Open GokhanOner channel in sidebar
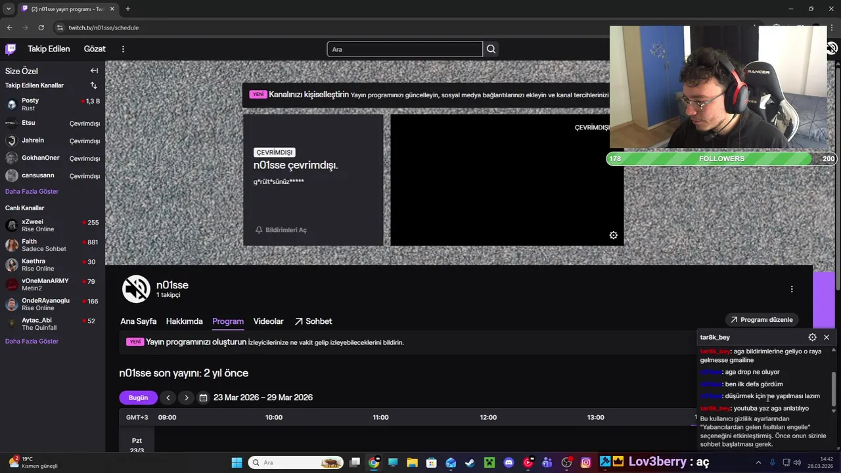This screenshot has width=841, height=473. [x=53, y=158]
